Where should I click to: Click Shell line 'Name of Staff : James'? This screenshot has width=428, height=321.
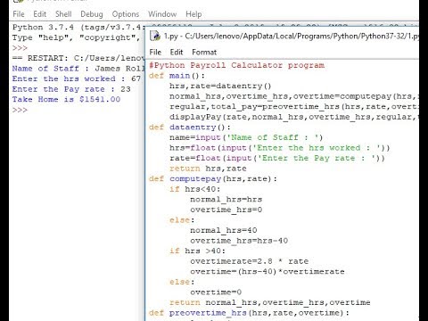click(x=78, y=69)
